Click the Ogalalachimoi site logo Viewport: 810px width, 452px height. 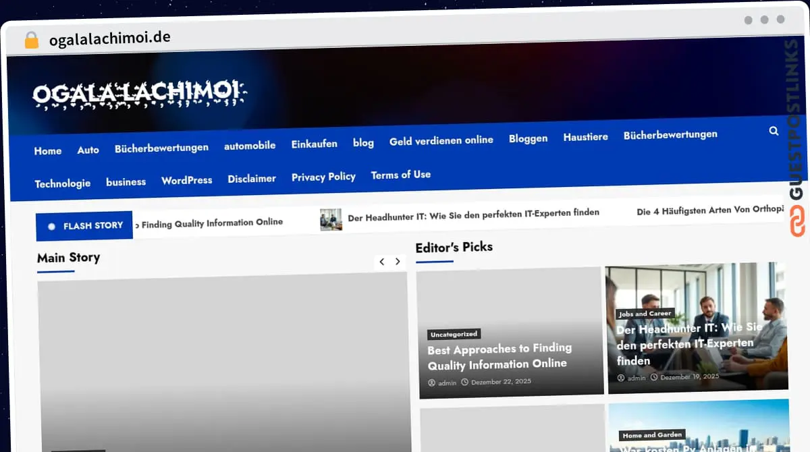[140, 94]
